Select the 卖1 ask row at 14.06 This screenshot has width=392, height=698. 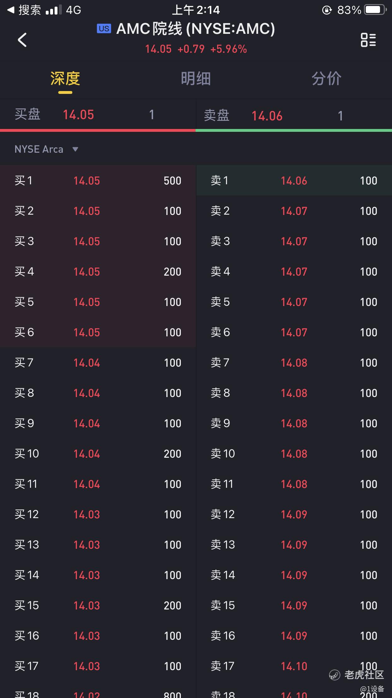[x=294, y=181]
